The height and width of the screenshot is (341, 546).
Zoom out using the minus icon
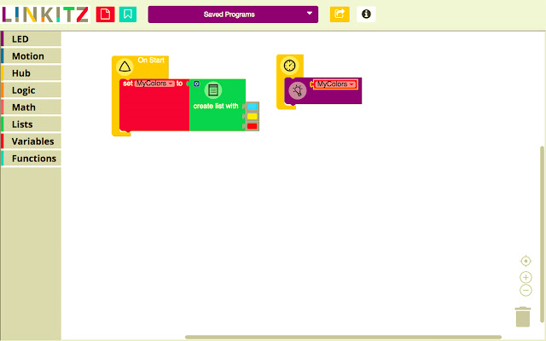[x=526, y=290]
